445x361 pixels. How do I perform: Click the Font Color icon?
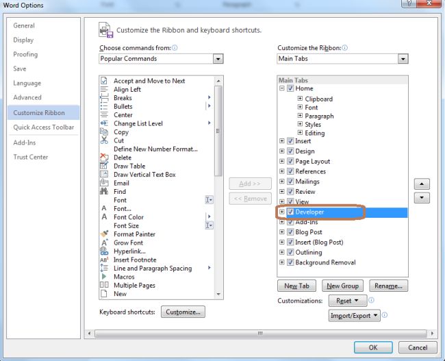point(104,217)
